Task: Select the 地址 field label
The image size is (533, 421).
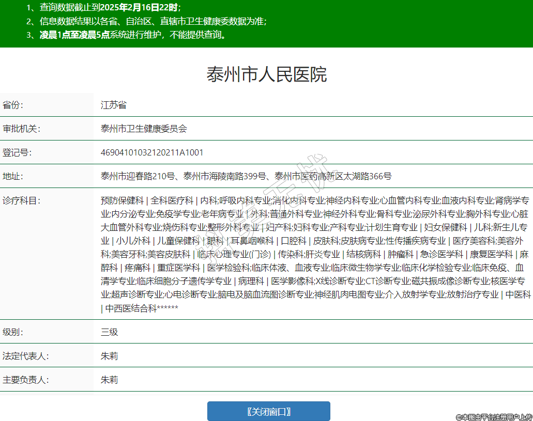Action: (x=13, y=176)
